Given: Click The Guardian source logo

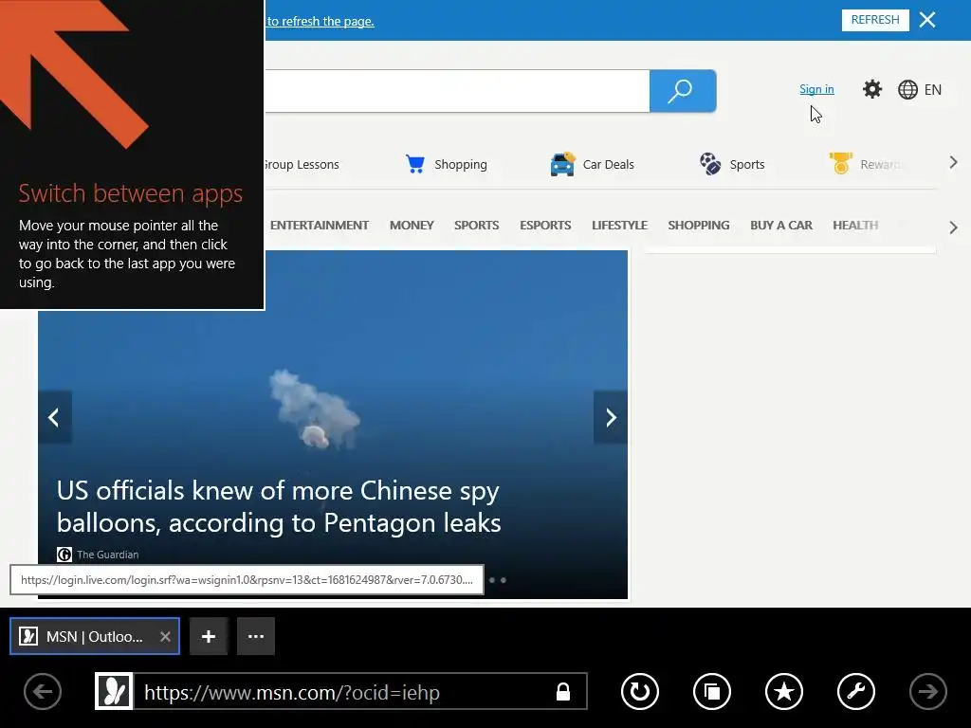Looking at the screenshot, I should point(64,554).
